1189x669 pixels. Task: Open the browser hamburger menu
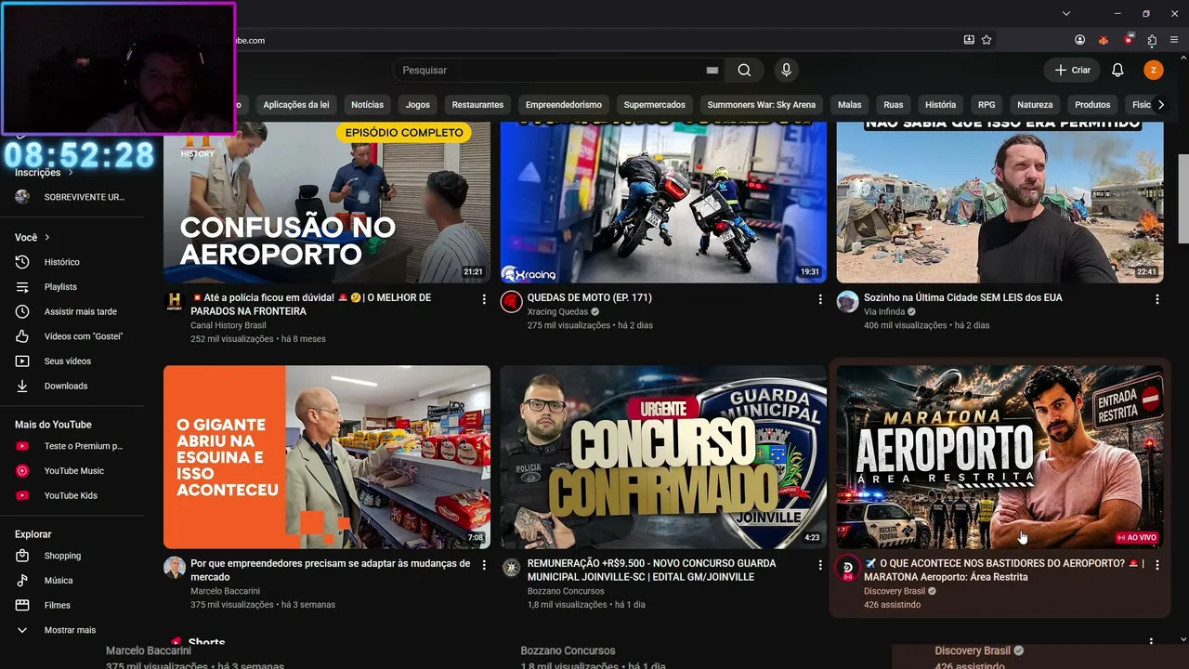point(1175,40)
